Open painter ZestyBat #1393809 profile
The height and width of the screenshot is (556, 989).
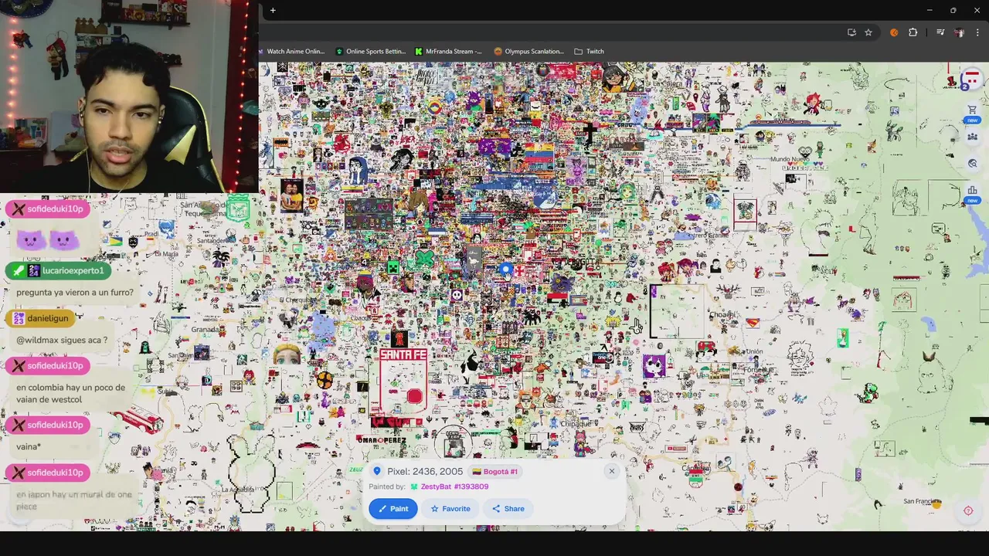point(454,486)
